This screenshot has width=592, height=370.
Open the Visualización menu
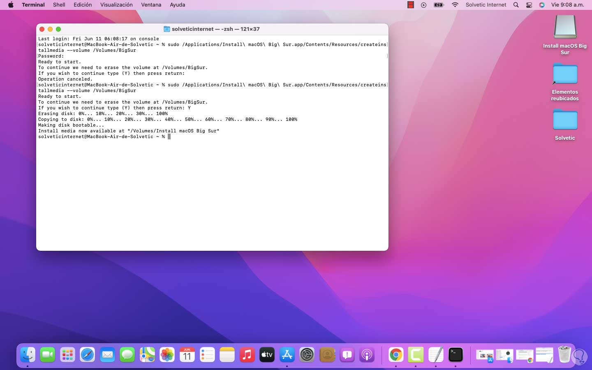(x=116, y=5)
